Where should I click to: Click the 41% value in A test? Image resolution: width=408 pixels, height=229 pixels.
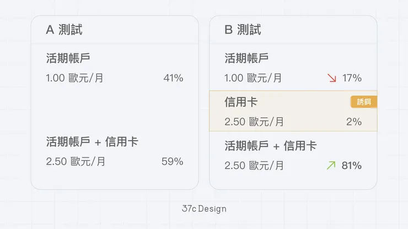173,78
